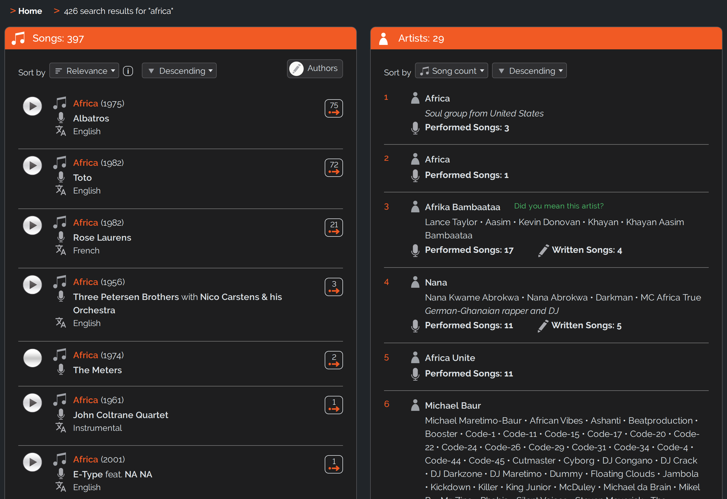Image resolution: width=727 pixels, height=499 pixels.
Task: Open the songs Descending order dropdown
Action: click(179, 71)
